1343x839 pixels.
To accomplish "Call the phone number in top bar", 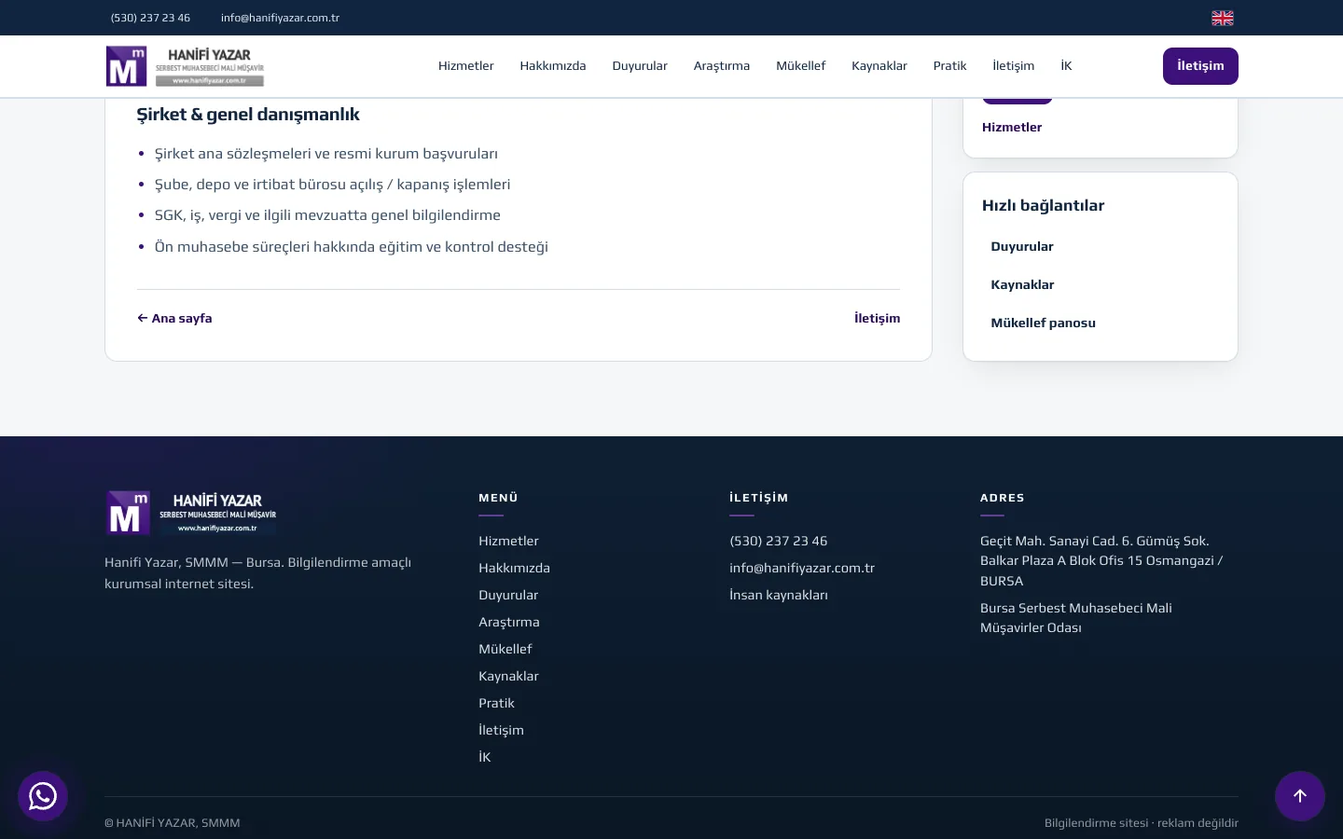I will [150, 18].
